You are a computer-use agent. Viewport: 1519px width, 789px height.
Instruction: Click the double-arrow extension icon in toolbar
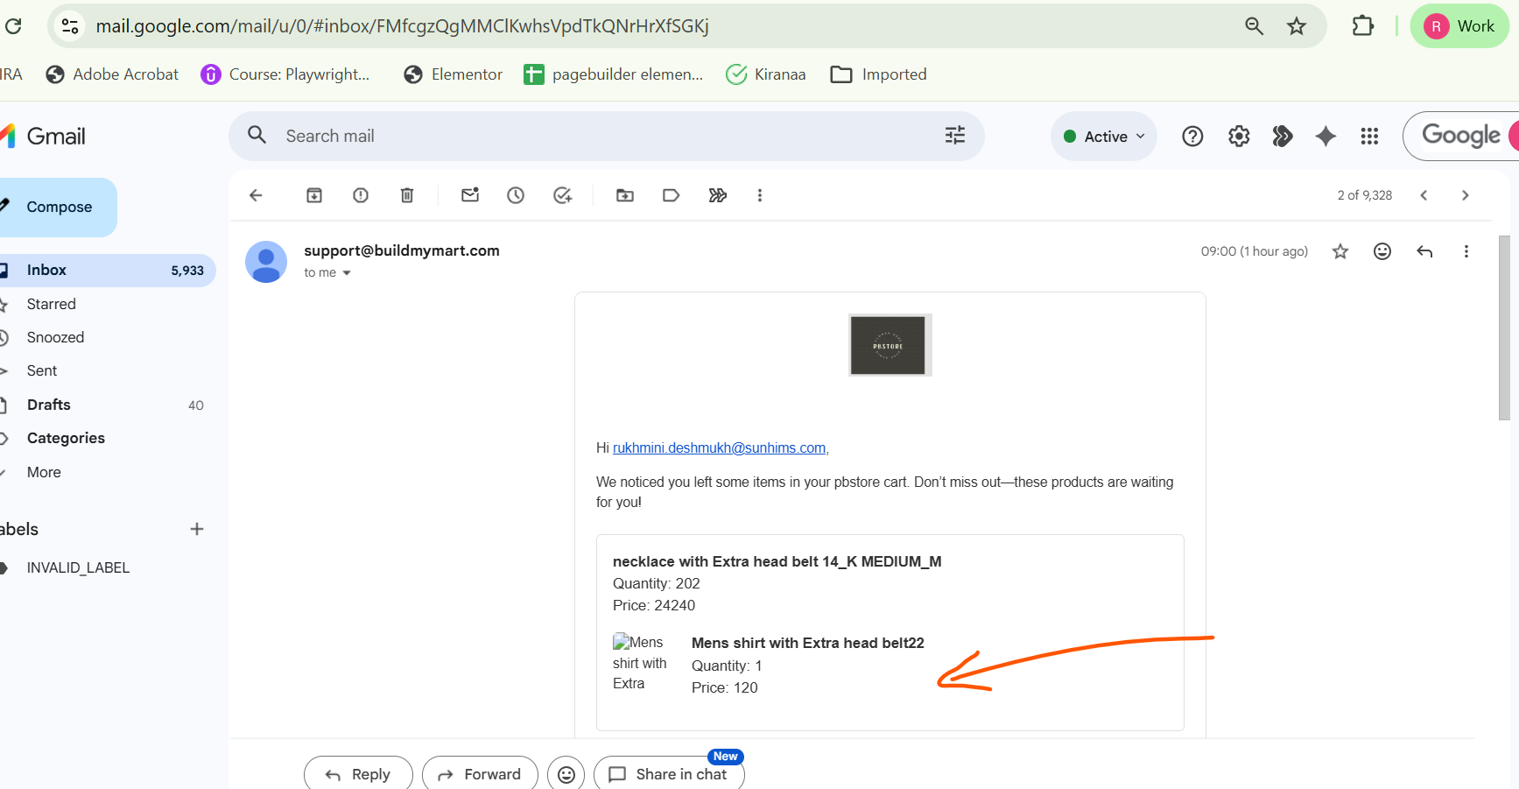717,195
